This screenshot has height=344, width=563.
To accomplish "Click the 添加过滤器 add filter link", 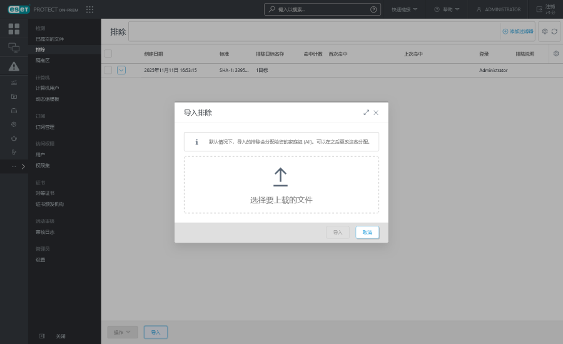I will pos(518,31).
